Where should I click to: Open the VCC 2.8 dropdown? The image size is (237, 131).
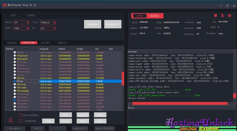click(48, 28)
